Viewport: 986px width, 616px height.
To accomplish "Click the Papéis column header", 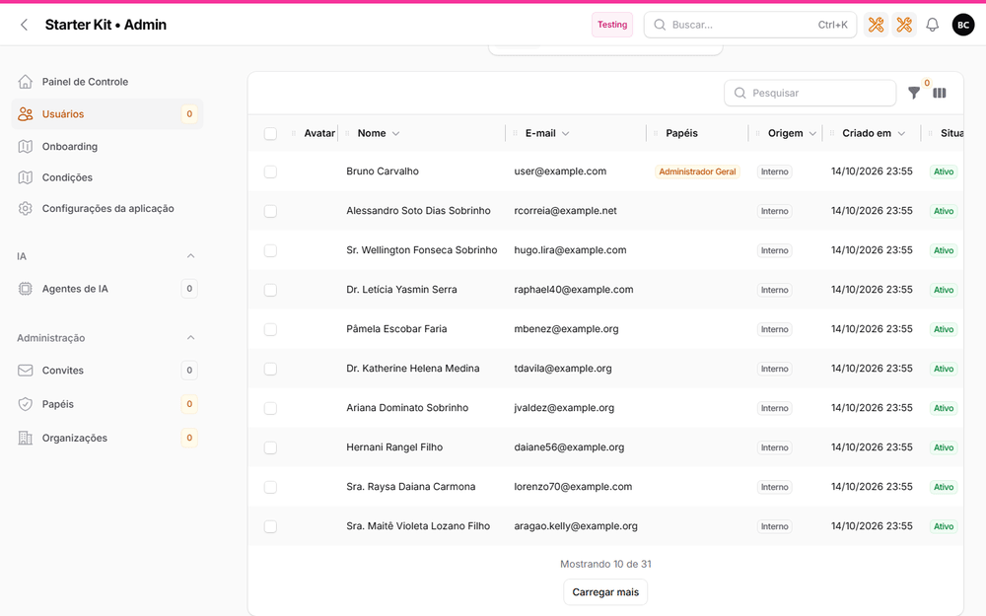I will coord(681,133).
